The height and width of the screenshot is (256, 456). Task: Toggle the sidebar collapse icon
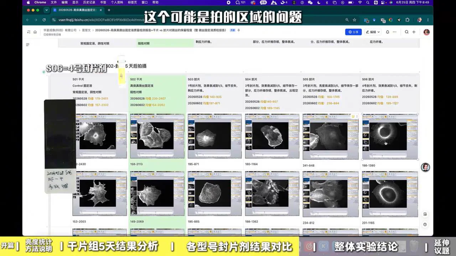click(29, 32)
